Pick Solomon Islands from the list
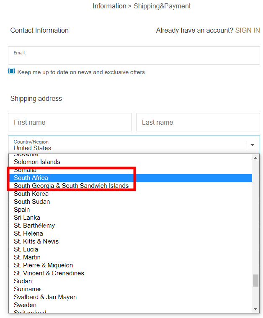The image size is (263, 318). pos(37,162)
